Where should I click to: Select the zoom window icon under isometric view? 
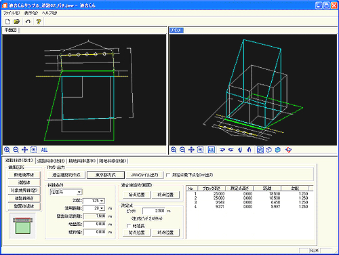200,150
